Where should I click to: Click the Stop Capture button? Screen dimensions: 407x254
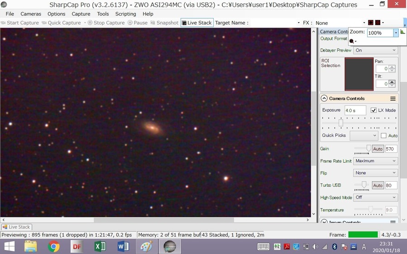coord(106,23)
